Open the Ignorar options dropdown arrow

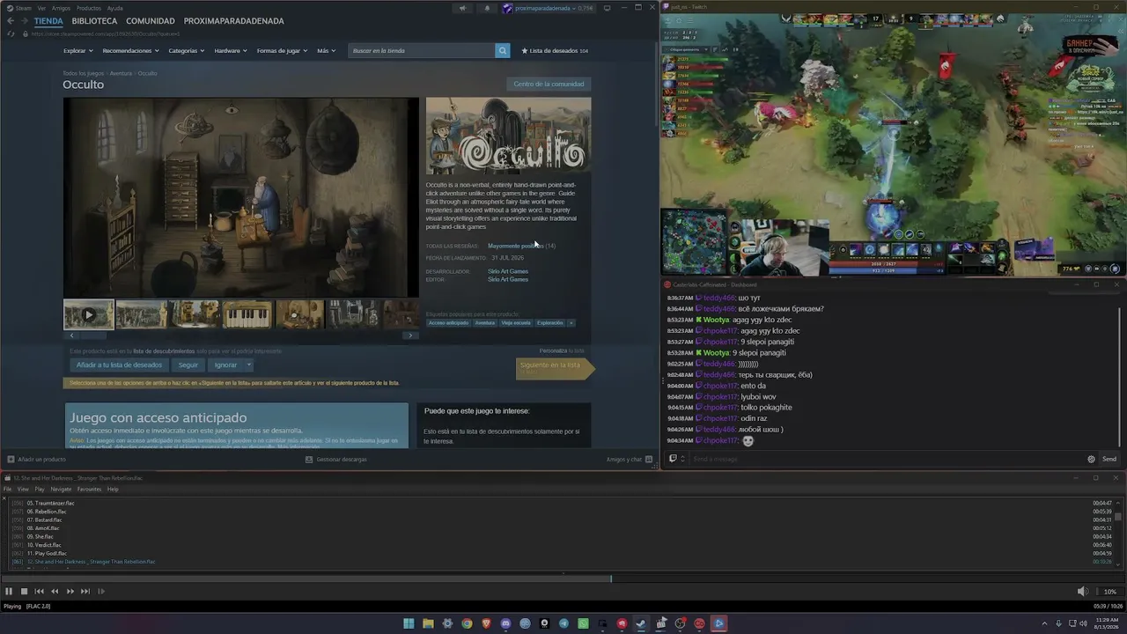tap(249, 365)
